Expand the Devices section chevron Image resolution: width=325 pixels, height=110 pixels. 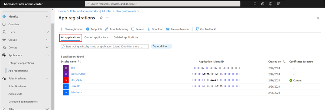coord(47,47)
